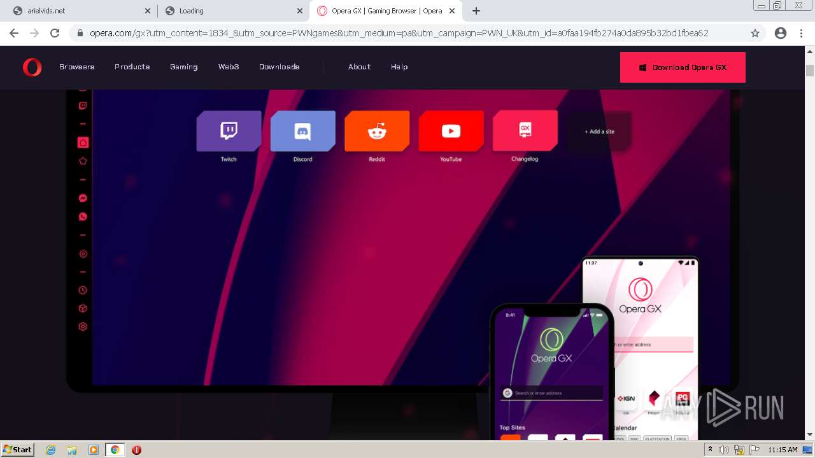Open the Web3 menu
This screenshot has height=458, width=815.
[229, 67]
